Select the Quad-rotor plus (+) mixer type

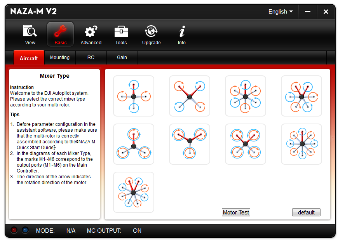(x=134, y=96)
